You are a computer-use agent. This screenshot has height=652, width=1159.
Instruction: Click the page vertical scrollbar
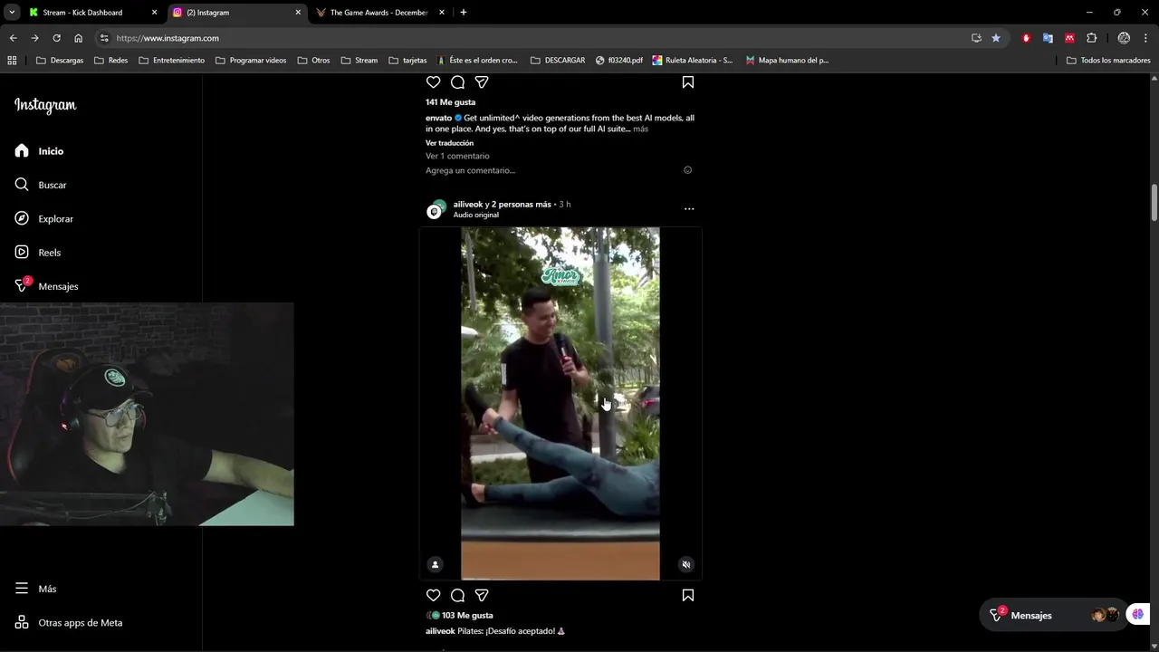tap(1154, 202)
